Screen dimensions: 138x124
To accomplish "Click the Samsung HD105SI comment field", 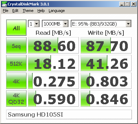I will pyautogui.click(x=69, y=114).
